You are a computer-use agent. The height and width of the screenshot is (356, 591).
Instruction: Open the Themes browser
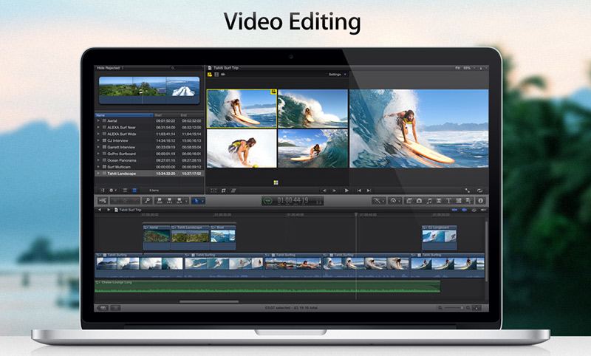click(468, 201)
